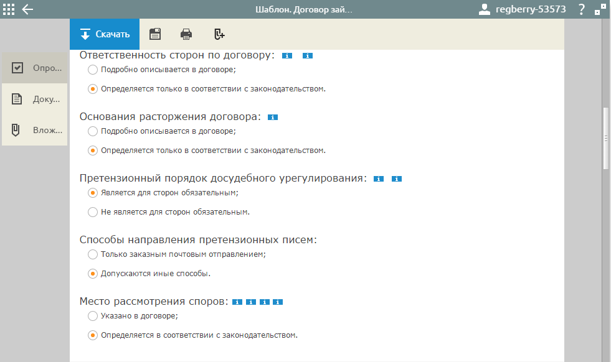The width and height of the screenshot is (611, 362).
Task: Open the regberry-53573 user account
Action: [x=522, y=9]
